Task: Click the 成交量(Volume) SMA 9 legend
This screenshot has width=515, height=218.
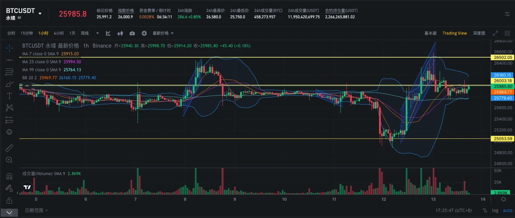Action: pyautogui.click(x=51, y=173)
